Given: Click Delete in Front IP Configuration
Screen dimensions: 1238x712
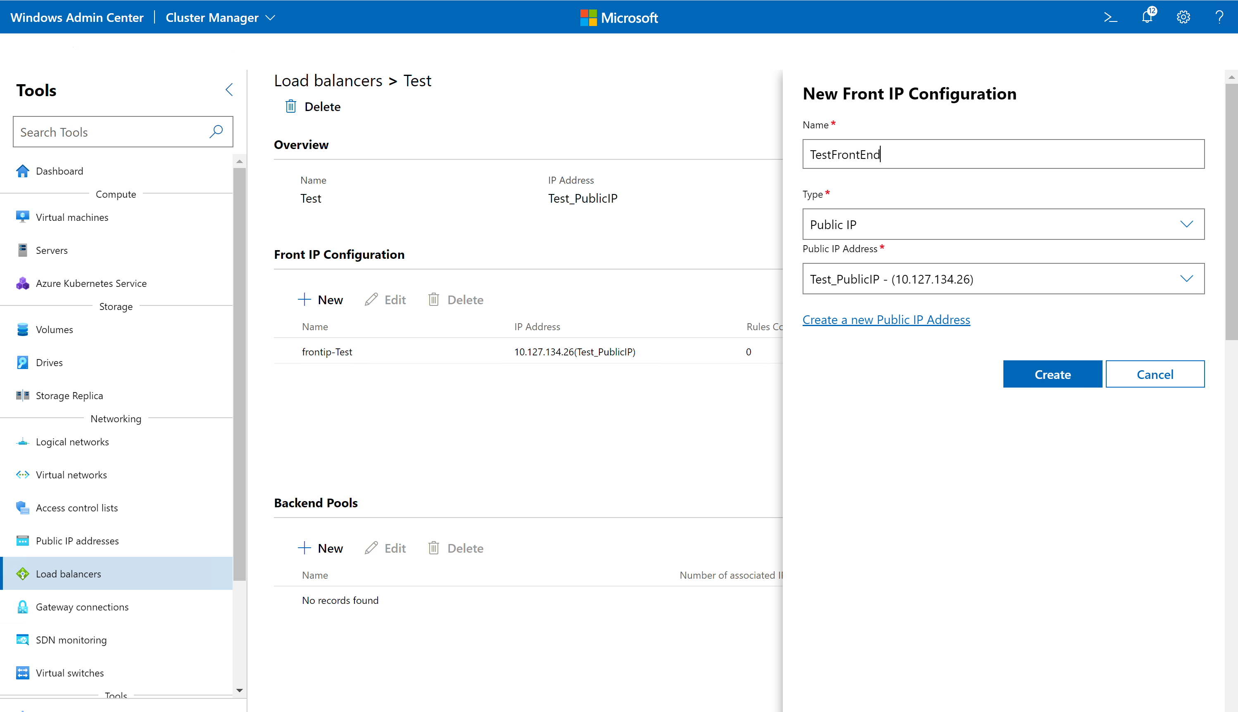Looking at the screenshot, I should pos(456,300).
